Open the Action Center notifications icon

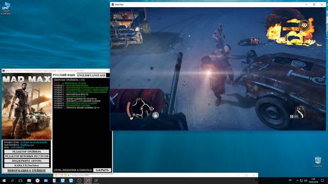[322, 180]
